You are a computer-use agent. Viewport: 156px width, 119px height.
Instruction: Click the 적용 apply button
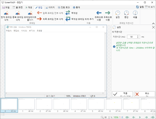pos(122,94)
